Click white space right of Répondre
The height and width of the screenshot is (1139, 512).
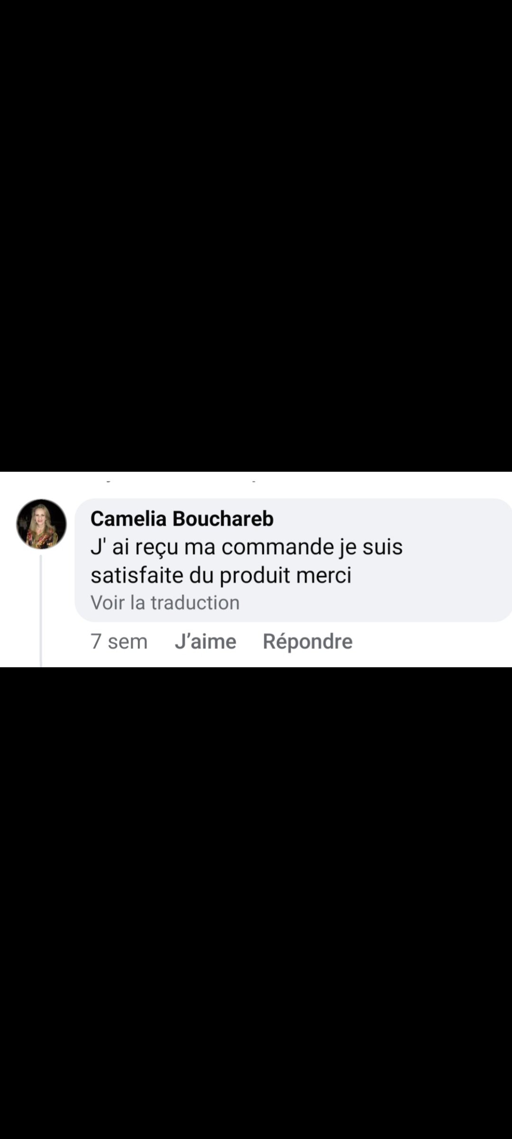point(431,642)
